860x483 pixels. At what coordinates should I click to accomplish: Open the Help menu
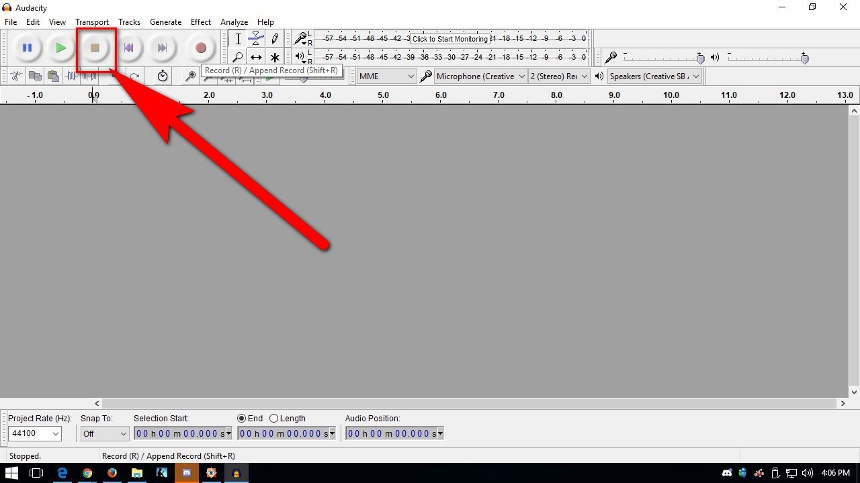pos(265,22)
